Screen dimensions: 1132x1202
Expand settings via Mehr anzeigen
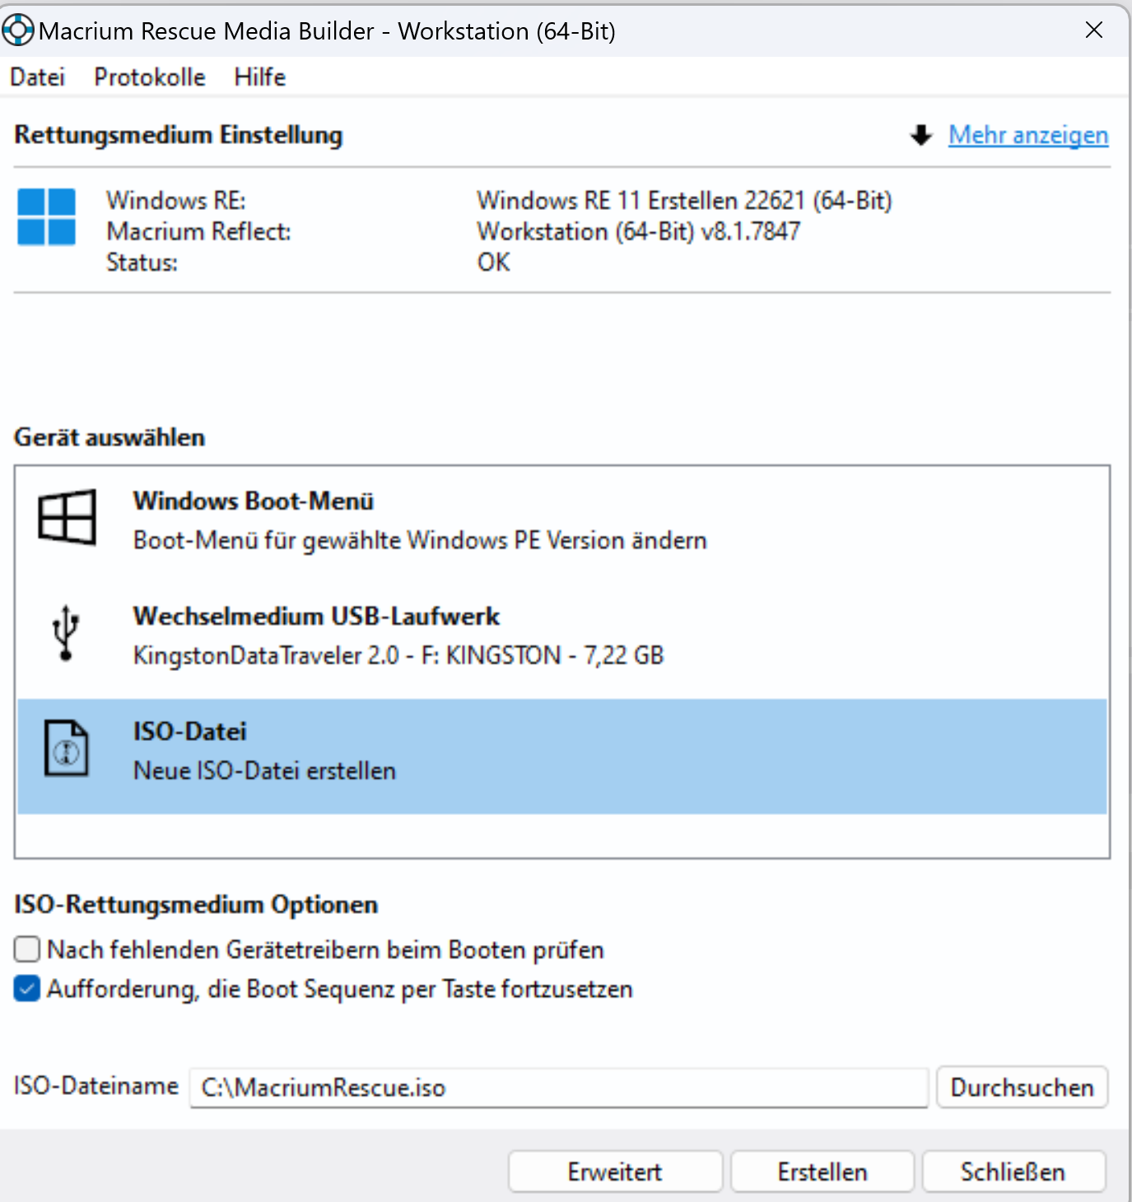tap(1027, 135)
